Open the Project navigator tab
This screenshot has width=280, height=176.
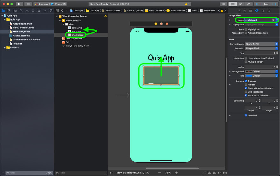3,11
